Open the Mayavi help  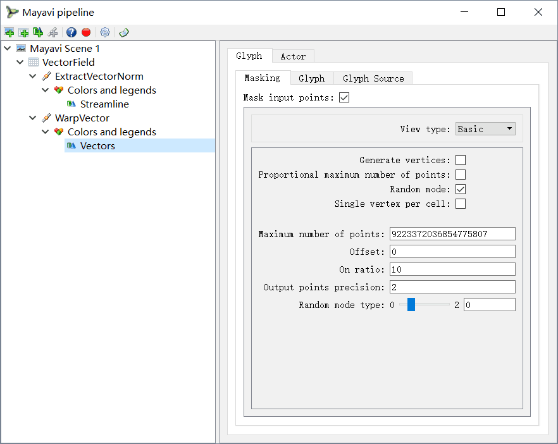click(70, 32)
